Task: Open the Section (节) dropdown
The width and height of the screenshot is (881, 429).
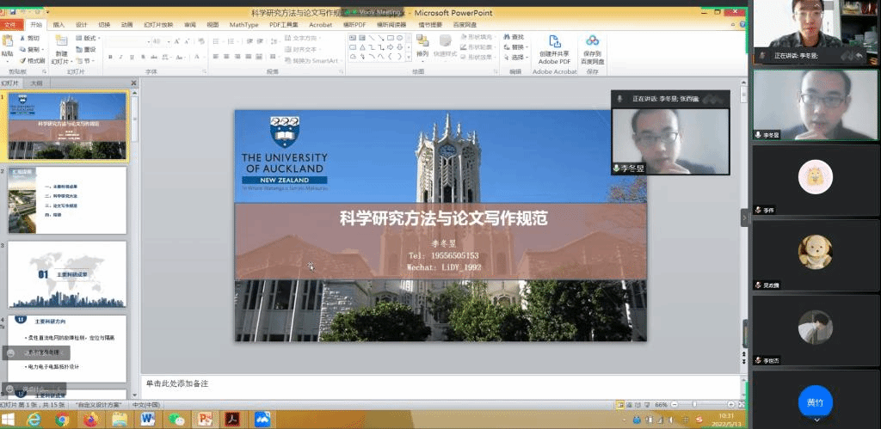Action: [x=86, y=61]
